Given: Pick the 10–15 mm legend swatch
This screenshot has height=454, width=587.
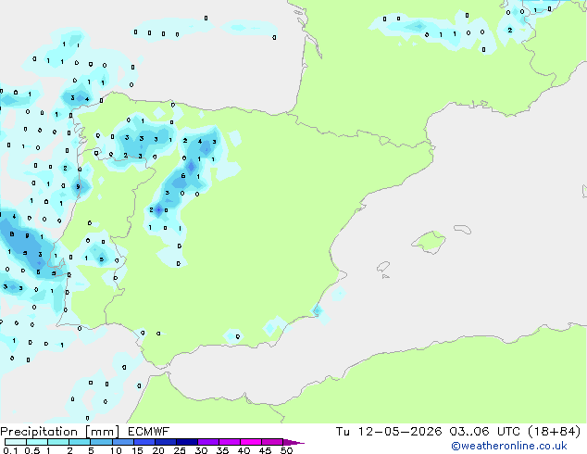Looking at the screenshot, I should coord(122,442).
